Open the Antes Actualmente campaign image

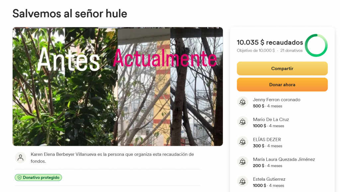point(118,87)
